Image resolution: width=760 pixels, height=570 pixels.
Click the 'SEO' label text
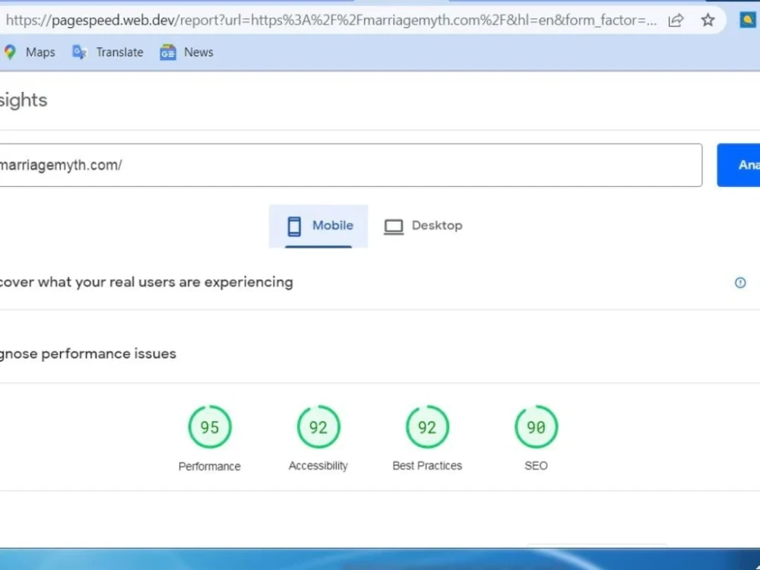(536, 466)
